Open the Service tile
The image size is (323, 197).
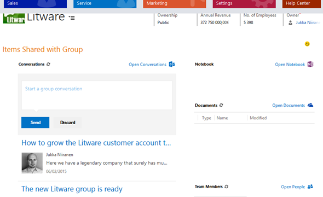point(105,4)
